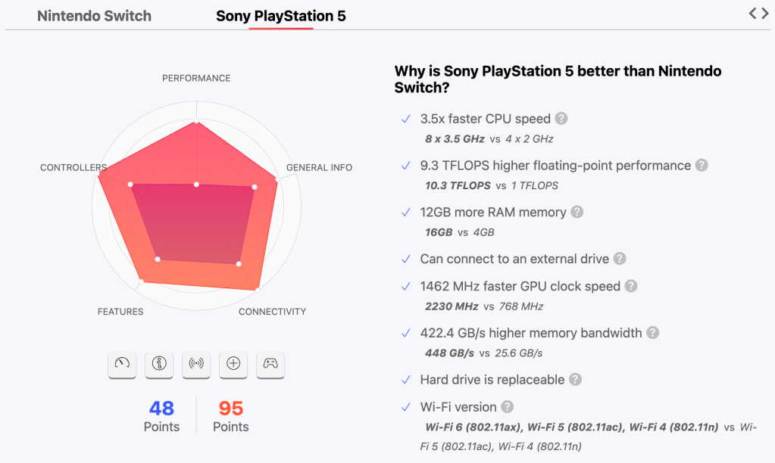Click the Connectivity signal icon button
Image resolution: width=775 pixels, height=463 pixels.
click(x=196, y=364)
